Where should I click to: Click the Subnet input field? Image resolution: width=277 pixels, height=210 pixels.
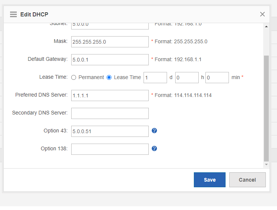[x=110, y=26]
